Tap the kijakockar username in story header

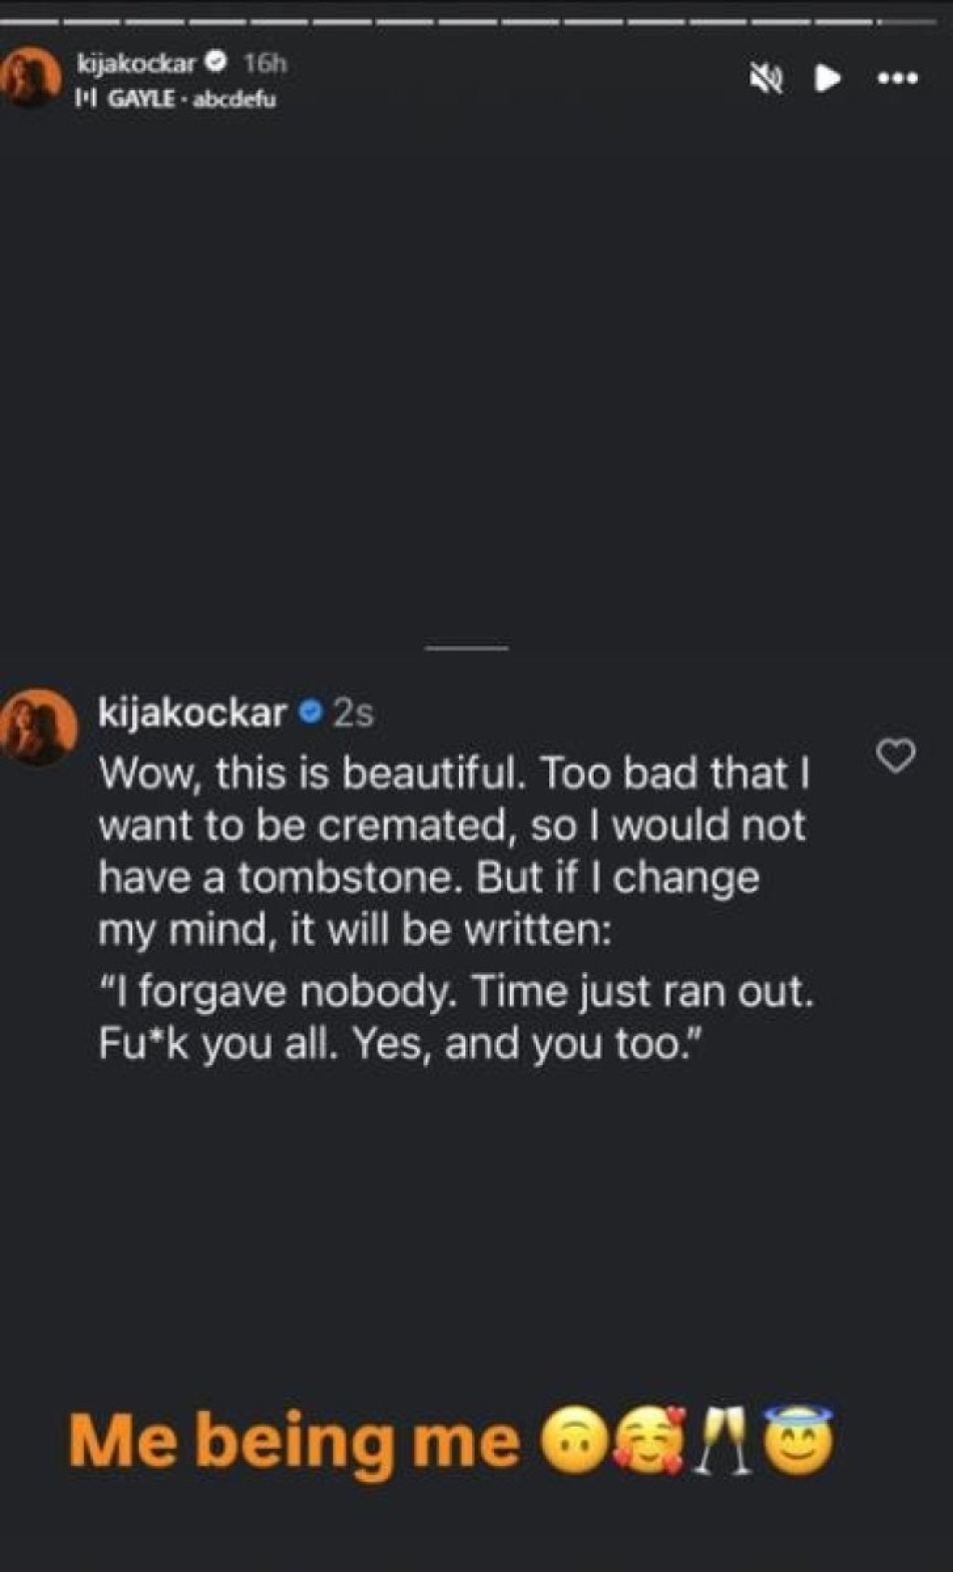[136, 62]
